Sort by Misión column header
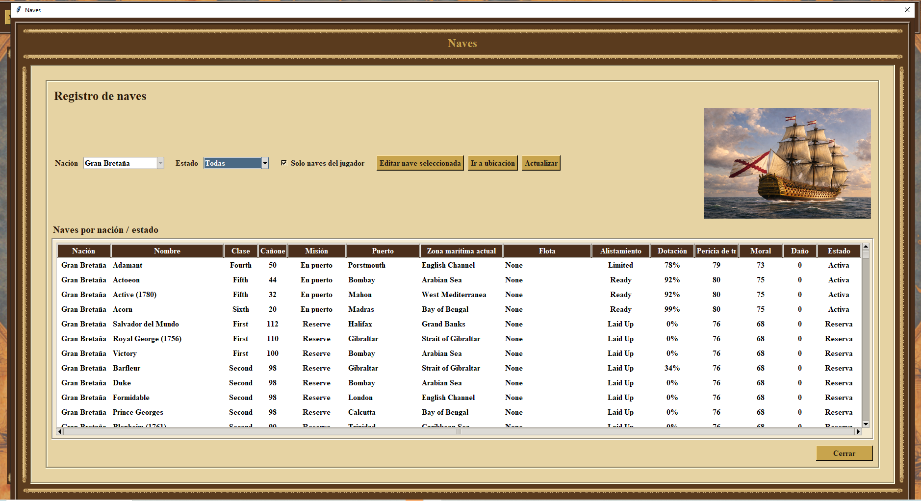921x501 pixels. [x=317, y=251]
